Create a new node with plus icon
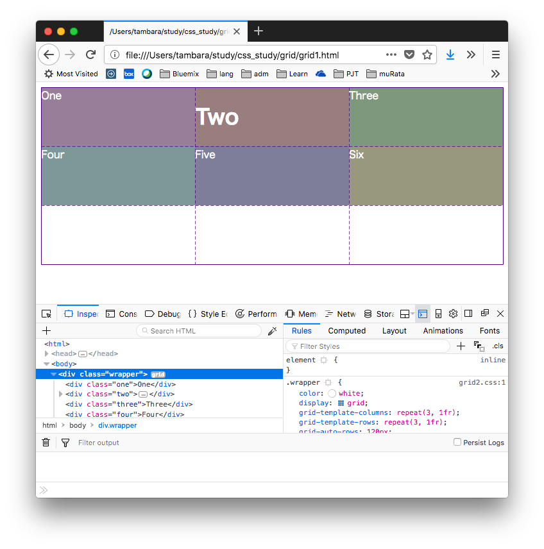 tap(47, 330)
